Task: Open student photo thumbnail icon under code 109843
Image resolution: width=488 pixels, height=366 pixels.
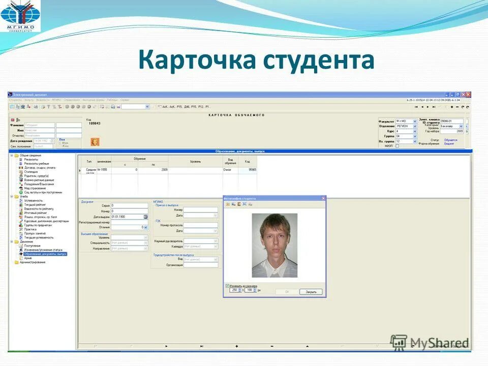Action: [95, 142]
